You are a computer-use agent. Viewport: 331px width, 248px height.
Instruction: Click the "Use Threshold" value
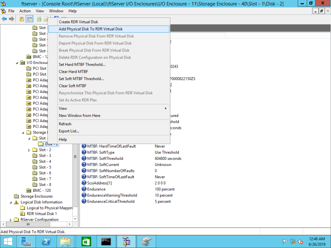(167, 152)
